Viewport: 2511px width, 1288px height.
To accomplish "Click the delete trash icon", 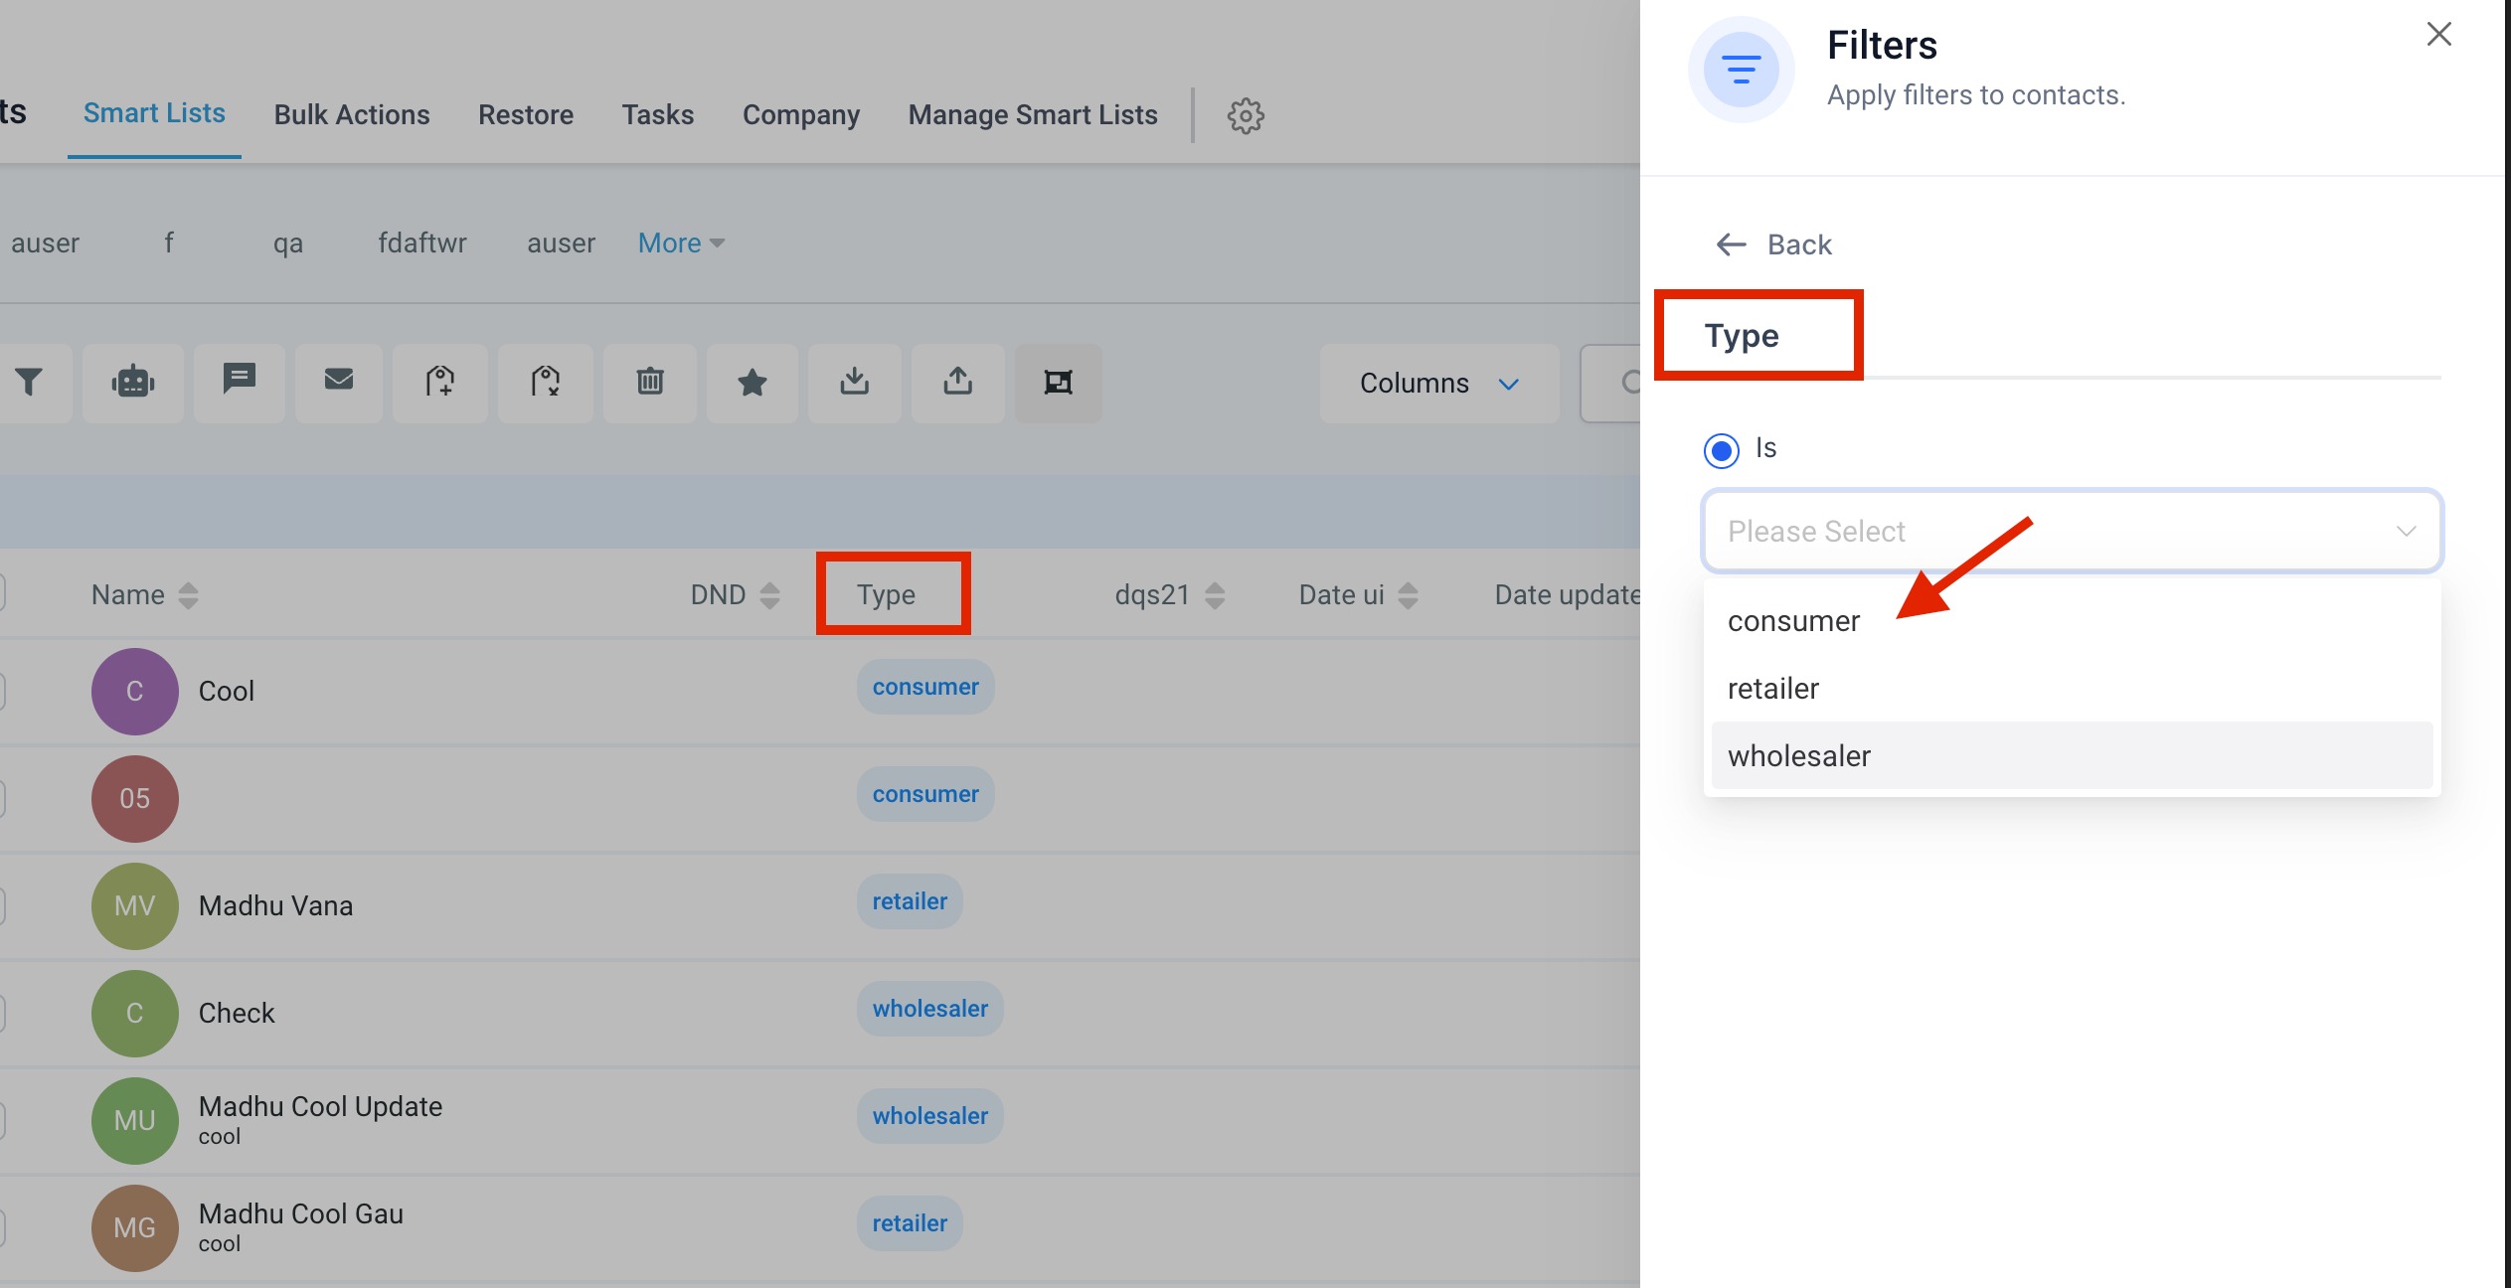I will pyautogui.click(x=650, y=382).
